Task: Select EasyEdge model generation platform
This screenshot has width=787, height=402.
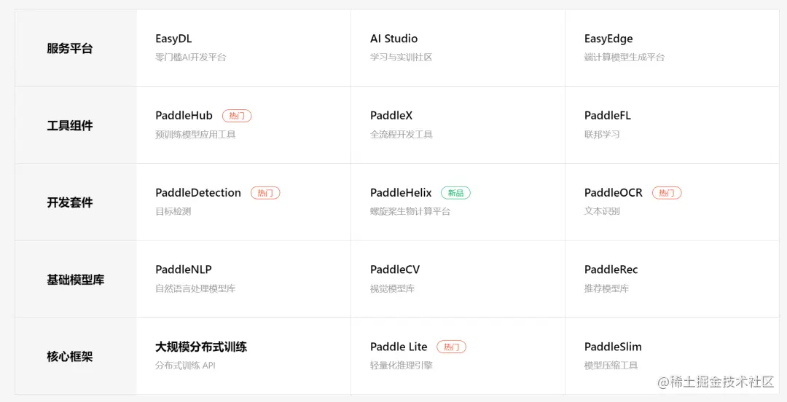Action: click(x=608, y=39)
